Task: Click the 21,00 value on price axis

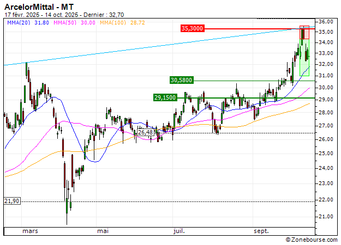Action: pos(326,217)
